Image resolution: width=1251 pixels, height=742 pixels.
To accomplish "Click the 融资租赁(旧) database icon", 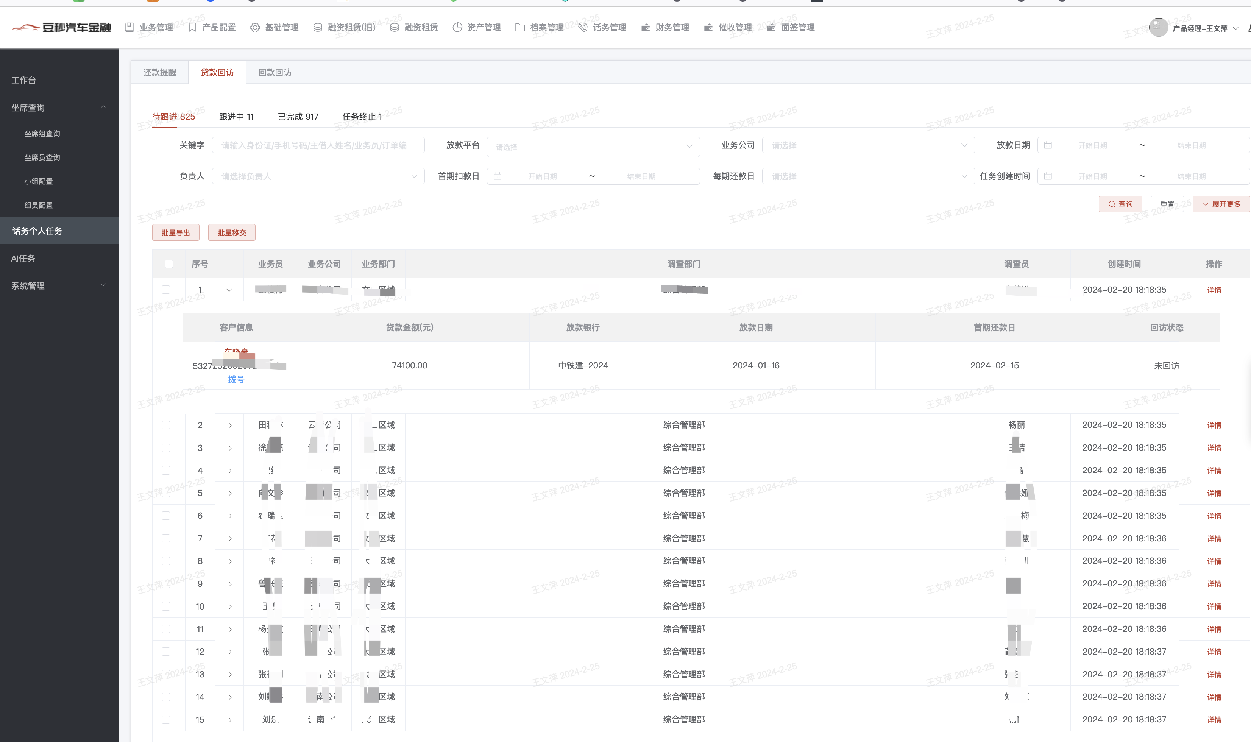I will (x=318, y=28).
